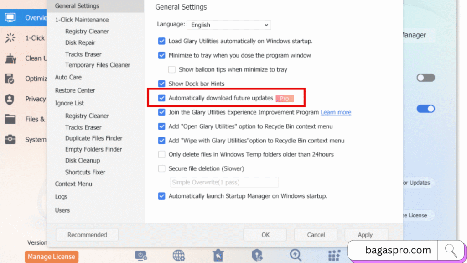Uncheck Load Glary Utilities automatically on Windows startup
The width and height of the screenshot is (467, 263).
162,41
